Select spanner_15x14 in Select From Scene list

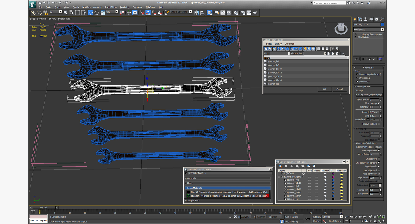(x=306, y=76)
